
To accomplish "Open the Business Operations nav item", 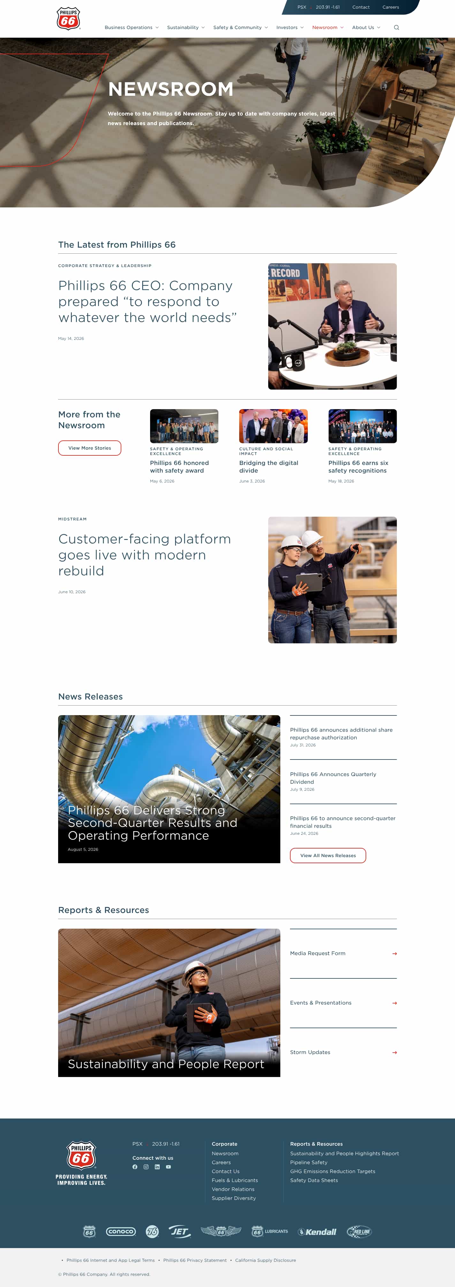I will pos(128,27).
